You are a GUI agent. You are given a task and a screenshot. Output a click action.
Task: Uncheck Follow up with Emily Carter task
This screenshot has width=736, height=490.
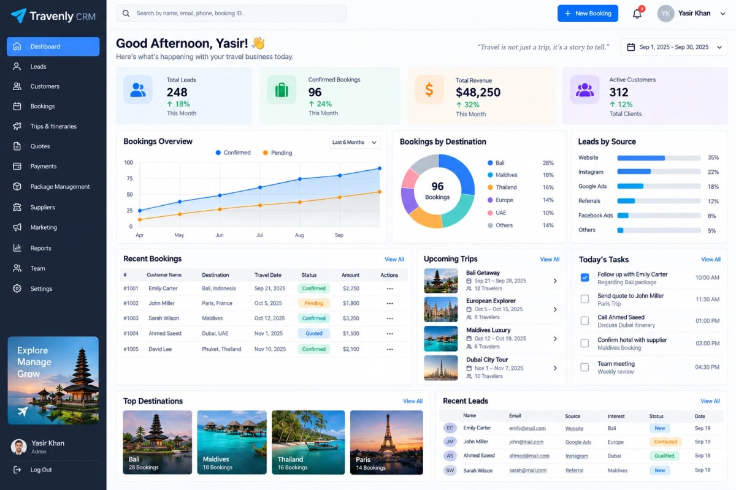585,277
